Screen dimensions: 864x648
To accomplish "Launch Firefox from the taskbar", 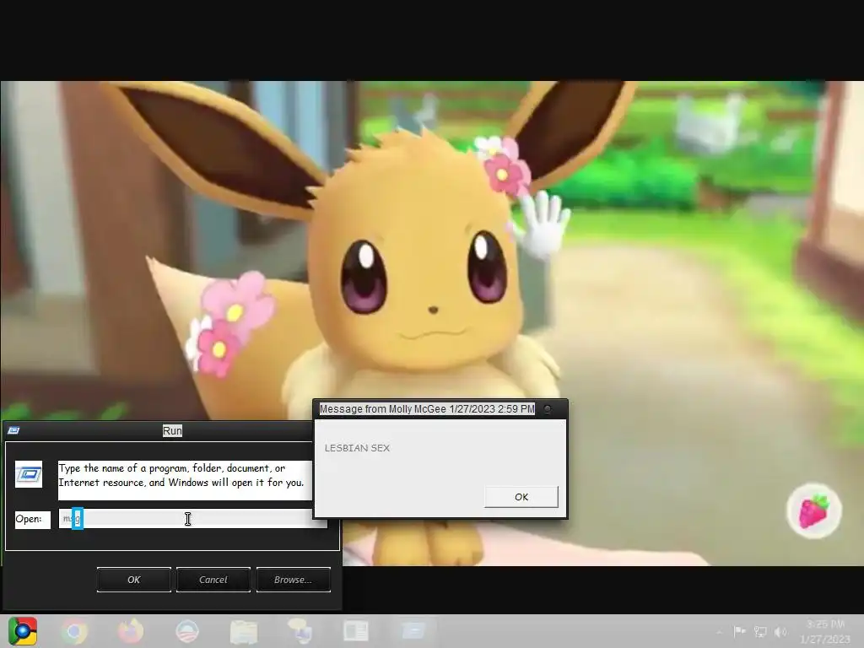I will (x=131, y=631).
